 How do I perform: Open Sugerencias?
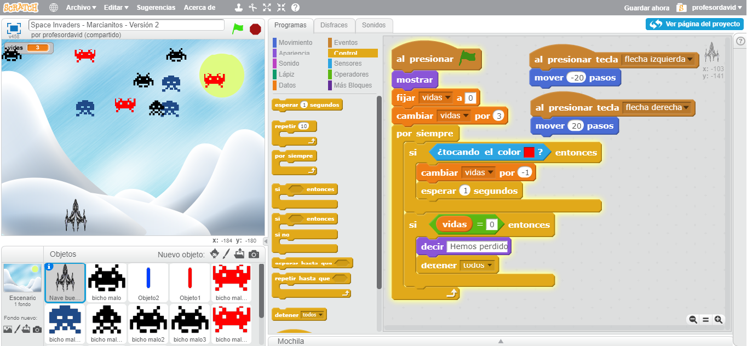(x=156, y=8)
